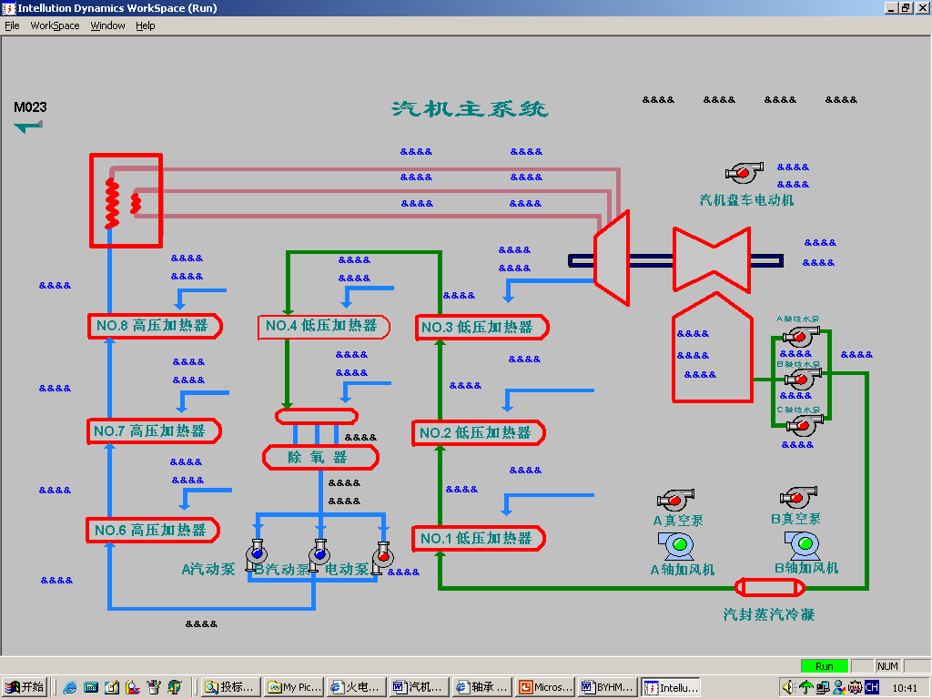This screenshot has height=699, width=932.
Task: Click the A真空泵 vacuum pump icon
Action: pos(674,500)
